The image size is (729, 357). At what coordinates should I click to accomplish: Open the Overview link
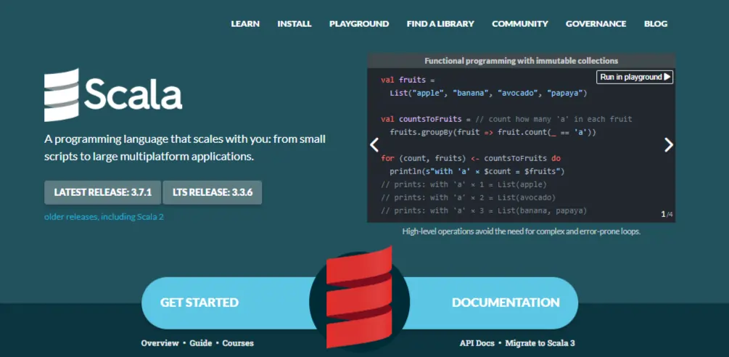(160, 343)
